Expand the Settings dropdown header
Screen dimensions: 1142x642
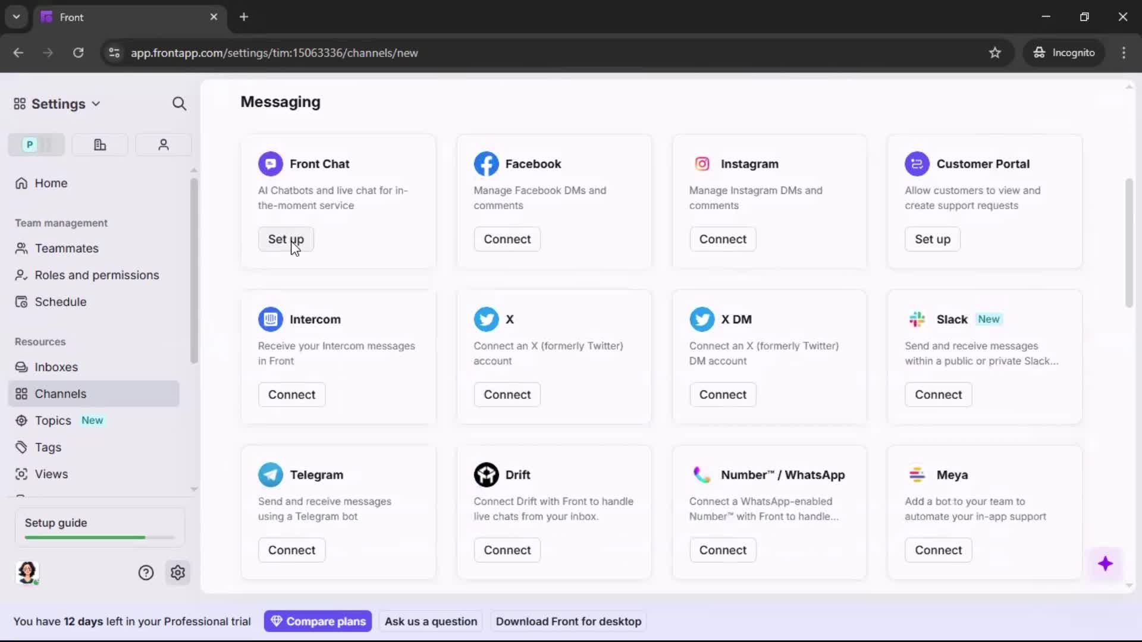coord(58,104)
